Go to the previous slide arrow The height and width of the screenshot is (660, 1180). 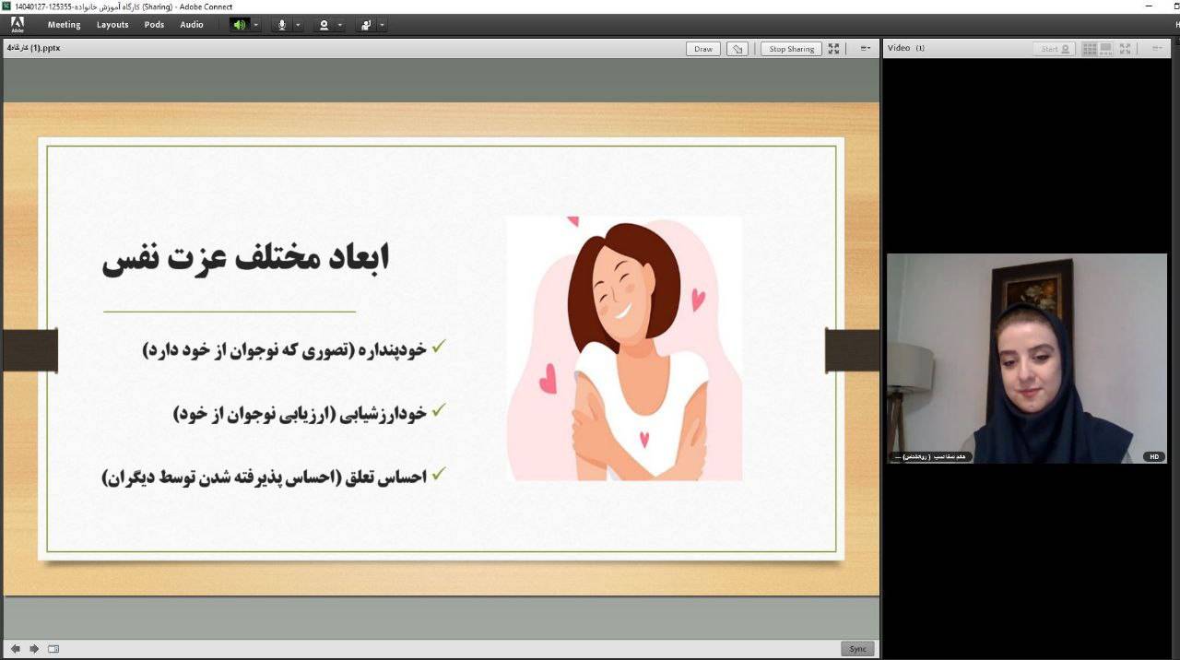[16, 649]
